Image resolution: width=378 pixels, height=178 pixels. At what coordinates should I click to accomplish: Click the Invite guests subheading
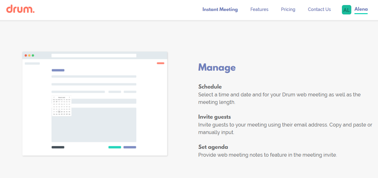coord(214,117)
